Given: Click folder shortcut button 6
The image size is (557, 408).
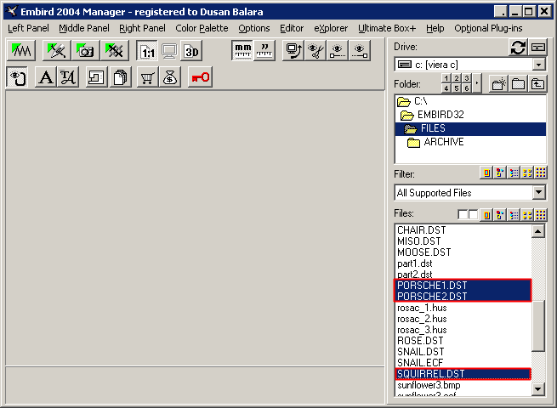Looking at the screenshot, I should (x=466, y=88).
